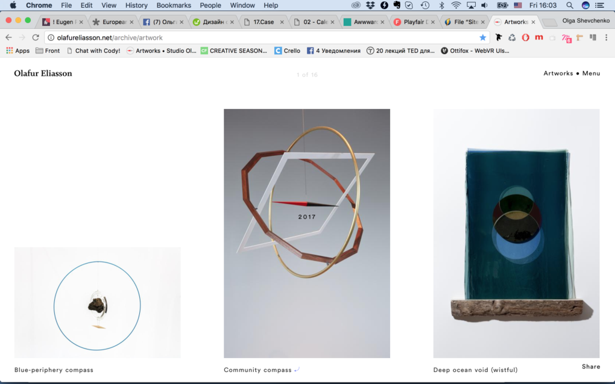Image resolution: width=615 pixels, height=384 pixels.
Task: Go back with the browser back arrow
Action: point(8,37)
